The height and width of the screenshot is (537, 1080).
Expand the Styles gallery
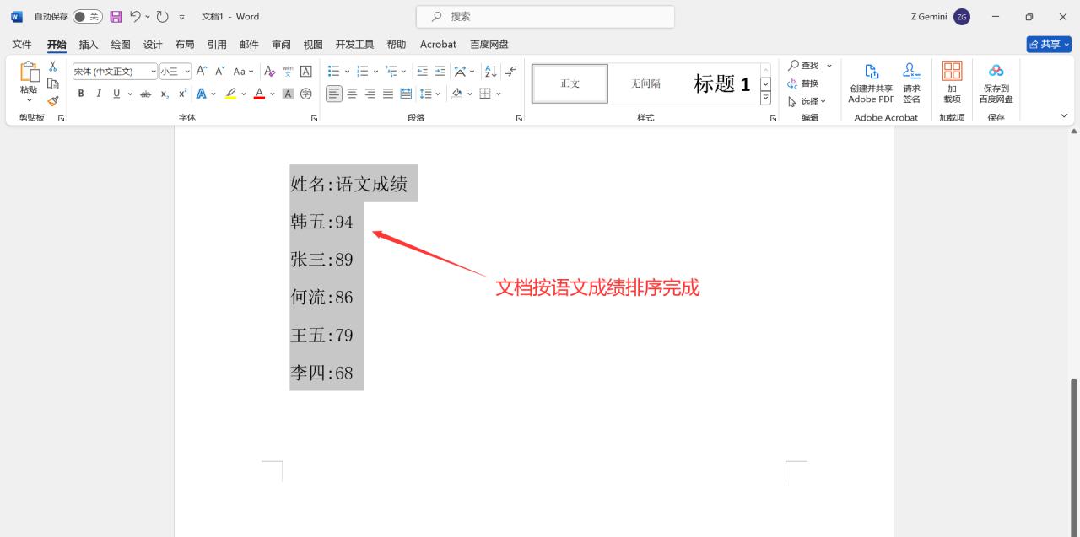pos(765,99)
